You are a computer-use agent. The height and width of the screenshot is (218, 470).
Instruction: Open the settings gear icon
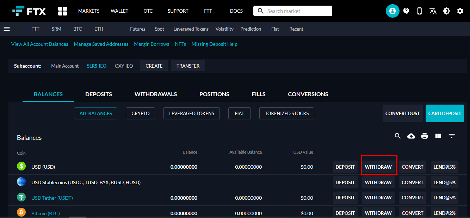click(460, 11)
